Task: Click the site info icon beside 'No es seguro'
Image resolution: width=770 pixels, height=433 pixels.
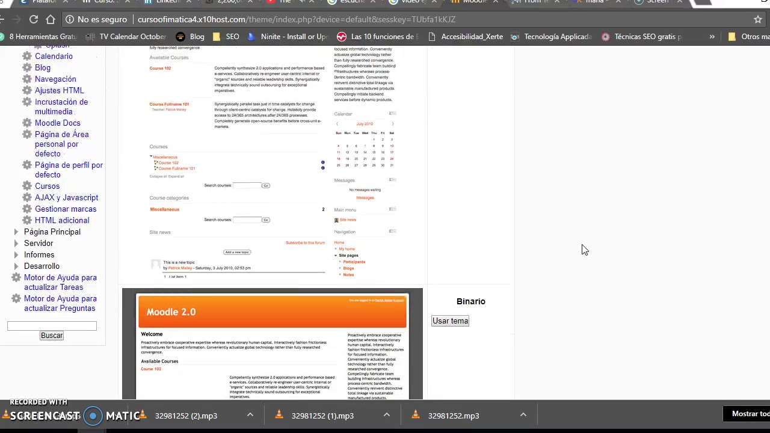Action: coord(70,19)
